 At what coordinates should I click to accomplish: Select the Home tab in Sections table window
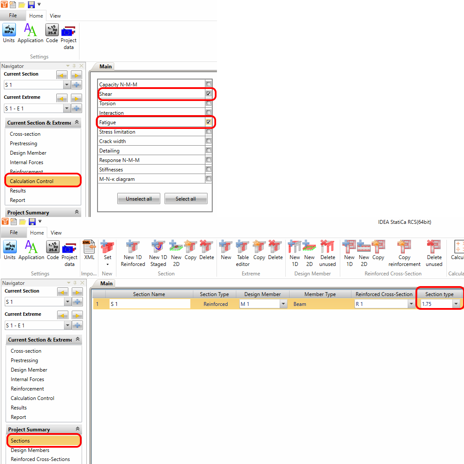(37, 232)
